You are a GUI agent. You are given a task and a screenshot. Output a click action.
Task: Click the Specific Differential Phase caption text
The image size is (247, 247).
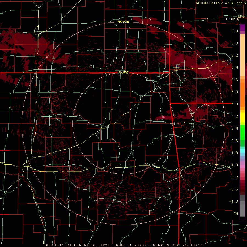[x=123, y=245]
